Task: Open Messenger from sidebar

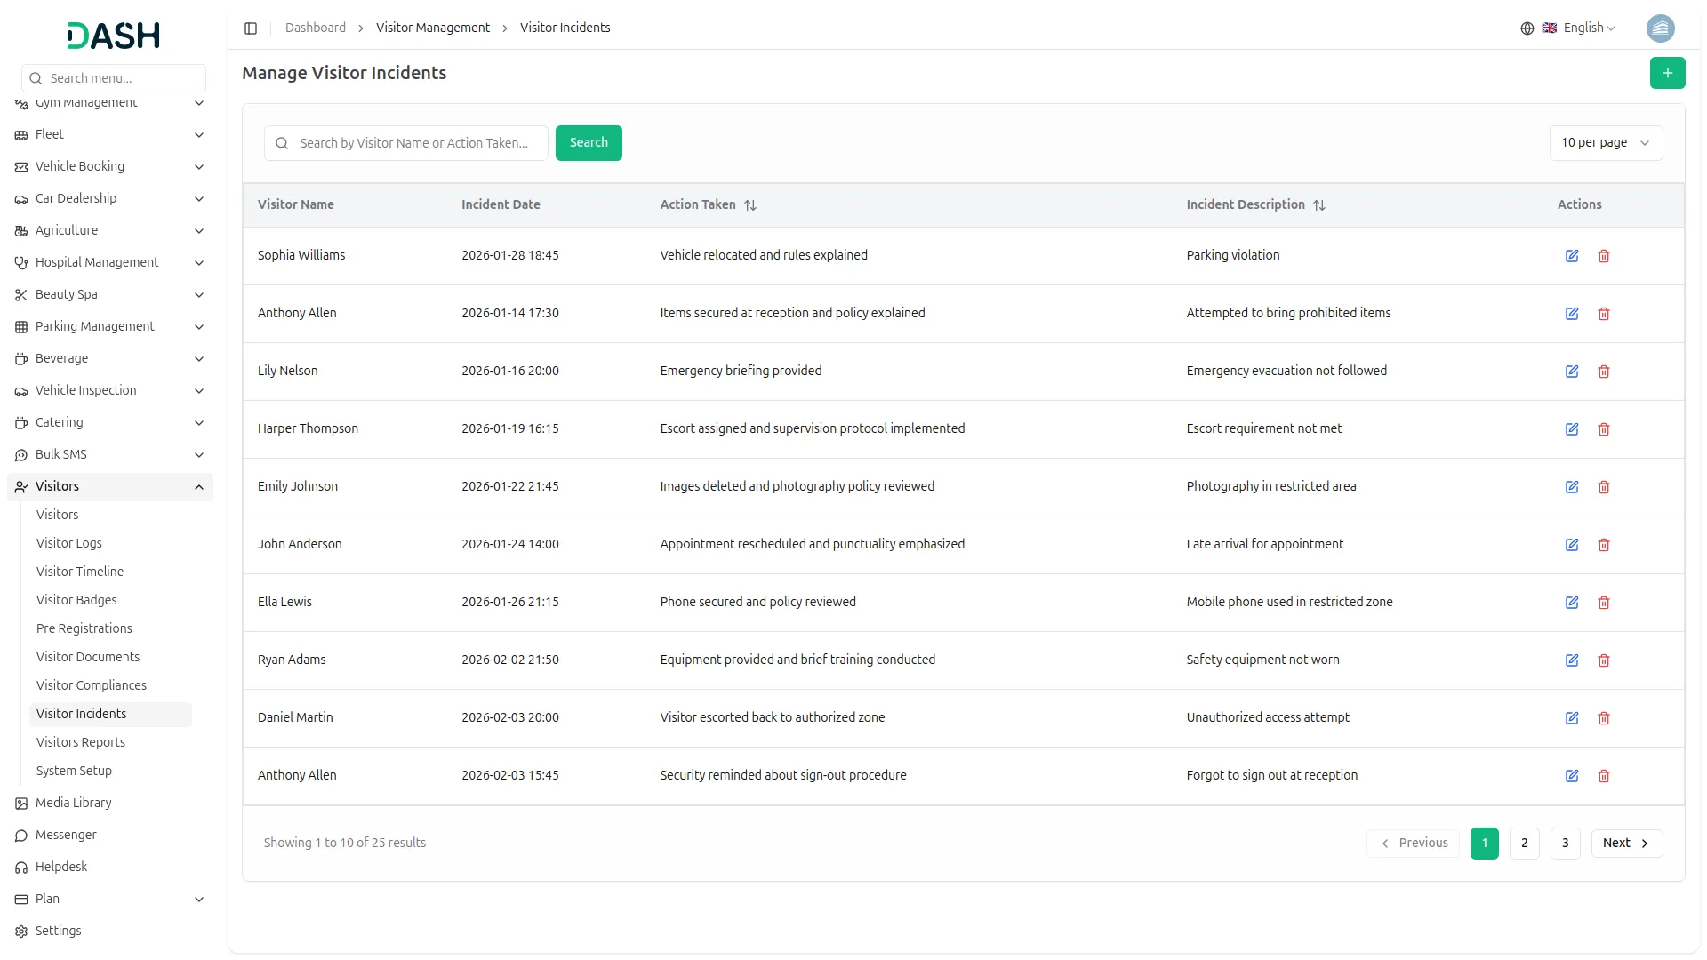Action: pyautogui.click(x=66, y=835)
